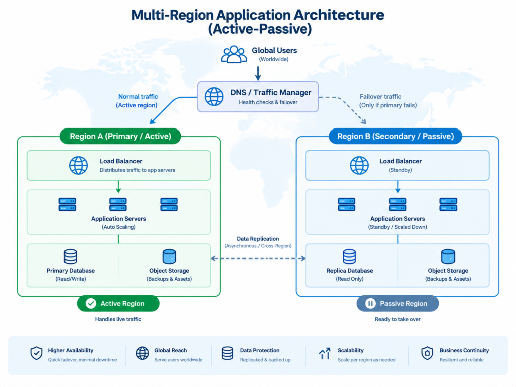This screenshot has height=387, width=516.
Task: Click the Object Storage icon in Region A
Action: (x=169, y=256)
